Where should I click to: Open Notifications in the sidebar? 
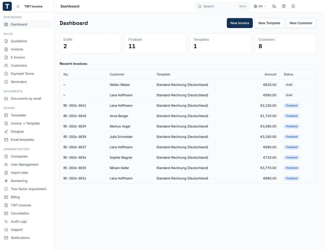27,238
